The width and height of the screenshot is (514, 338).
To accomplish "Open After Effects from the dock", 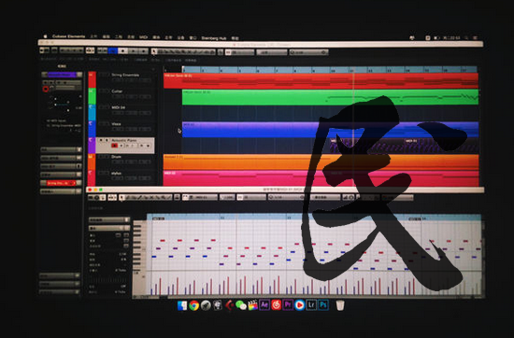I will pyautogui.click(x=264, y=305).
